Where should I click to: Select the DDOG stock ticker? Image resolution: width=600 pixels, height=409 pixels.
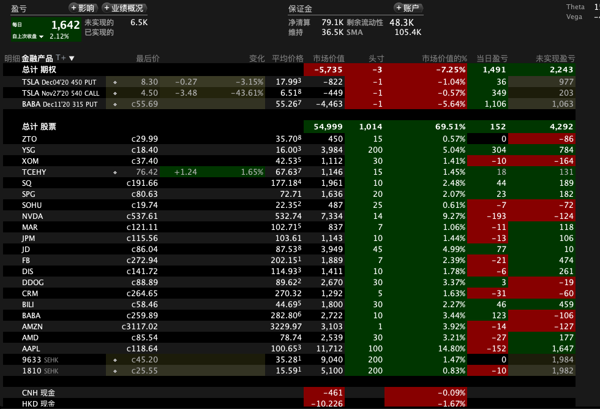pos(33,283)
